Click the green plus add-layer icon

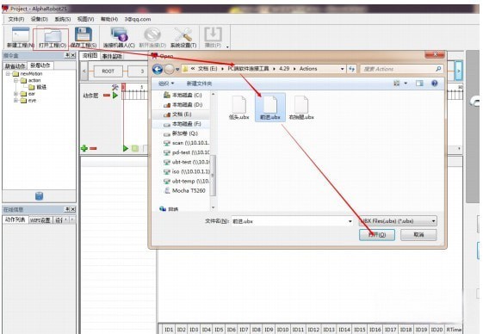(84, 149)
